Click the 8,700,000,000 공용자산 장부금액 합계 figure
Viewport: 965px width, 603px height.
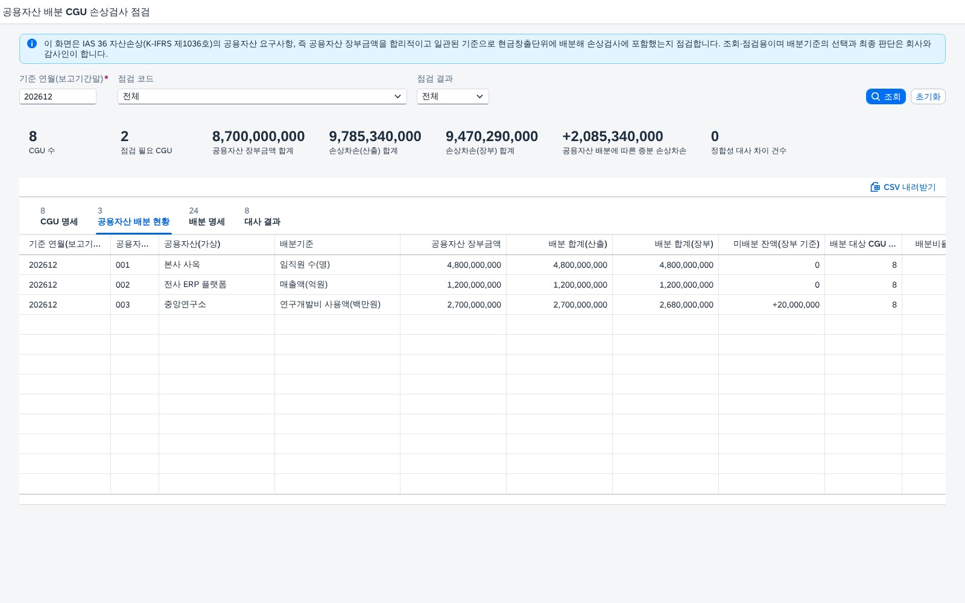[x=258, y=137]
